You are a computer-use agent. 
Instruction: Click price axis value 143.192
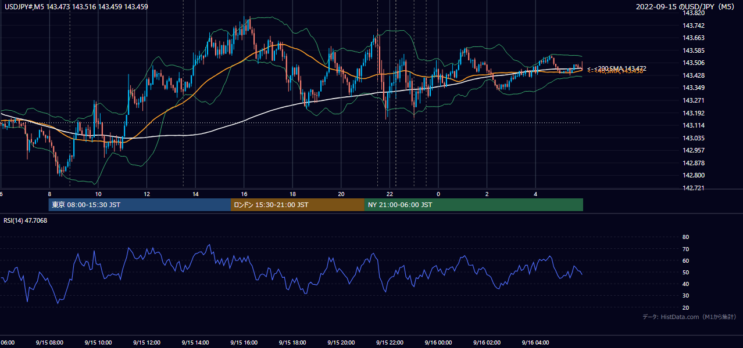(x=693, y=113)
